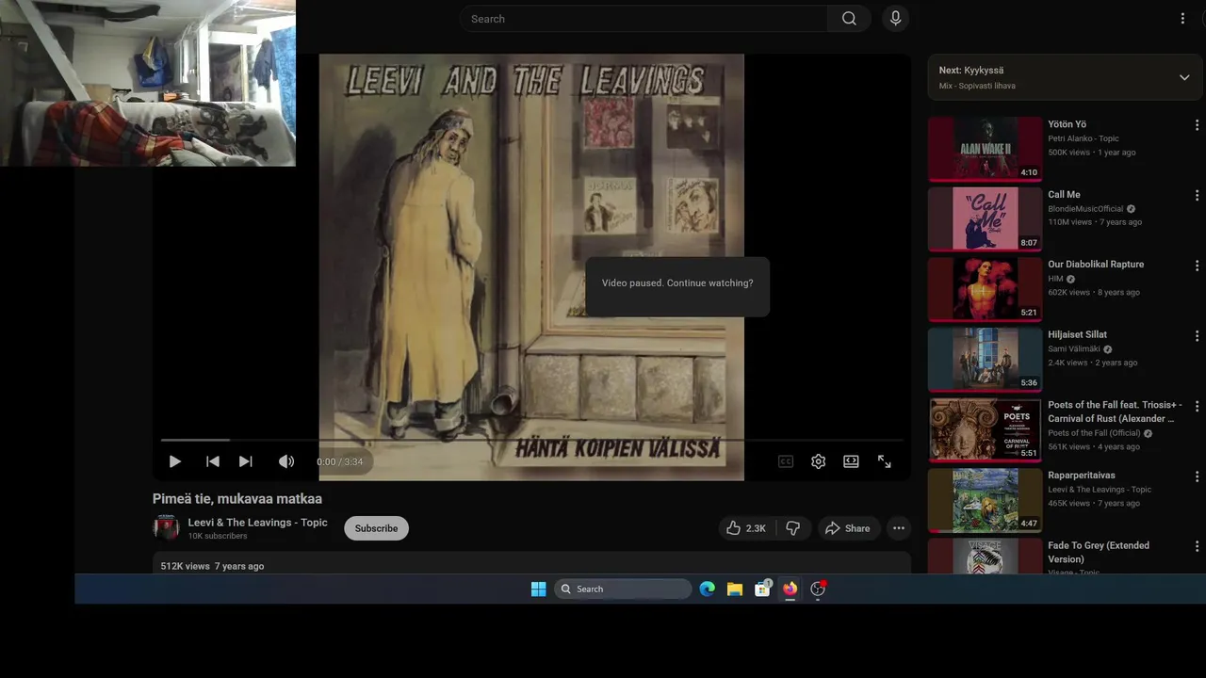
Task: Open Hiljaiset Sillat video thumbnail
Action: coord(985,359)
